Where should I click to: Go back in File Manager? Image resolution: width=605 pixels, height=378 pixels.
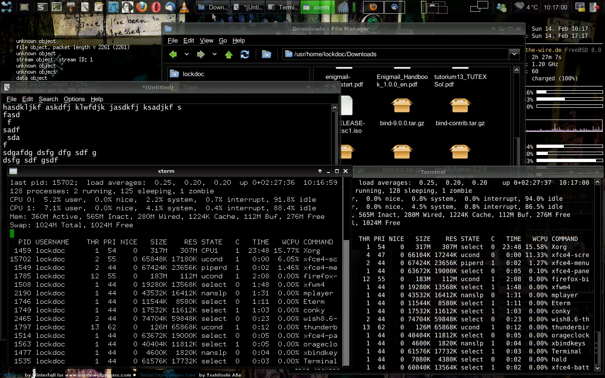tap(173, 54)
